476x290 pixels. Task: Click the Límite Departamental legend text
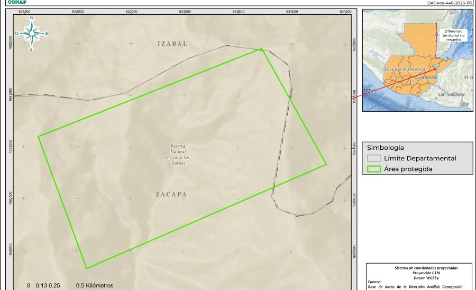point(420,158)
